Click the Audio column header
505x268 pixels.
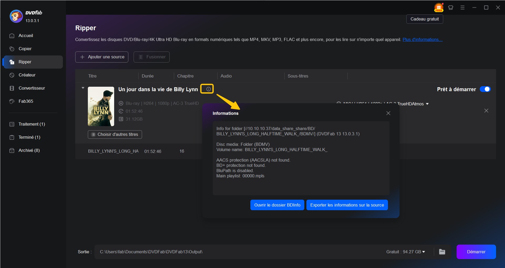point(226,76)
